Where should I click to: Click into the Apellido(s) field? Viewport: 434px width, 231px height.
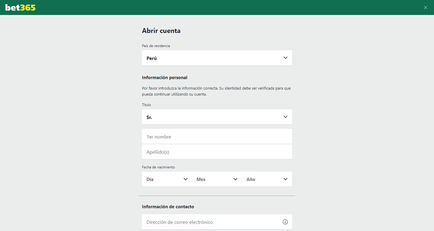point(217,152)
